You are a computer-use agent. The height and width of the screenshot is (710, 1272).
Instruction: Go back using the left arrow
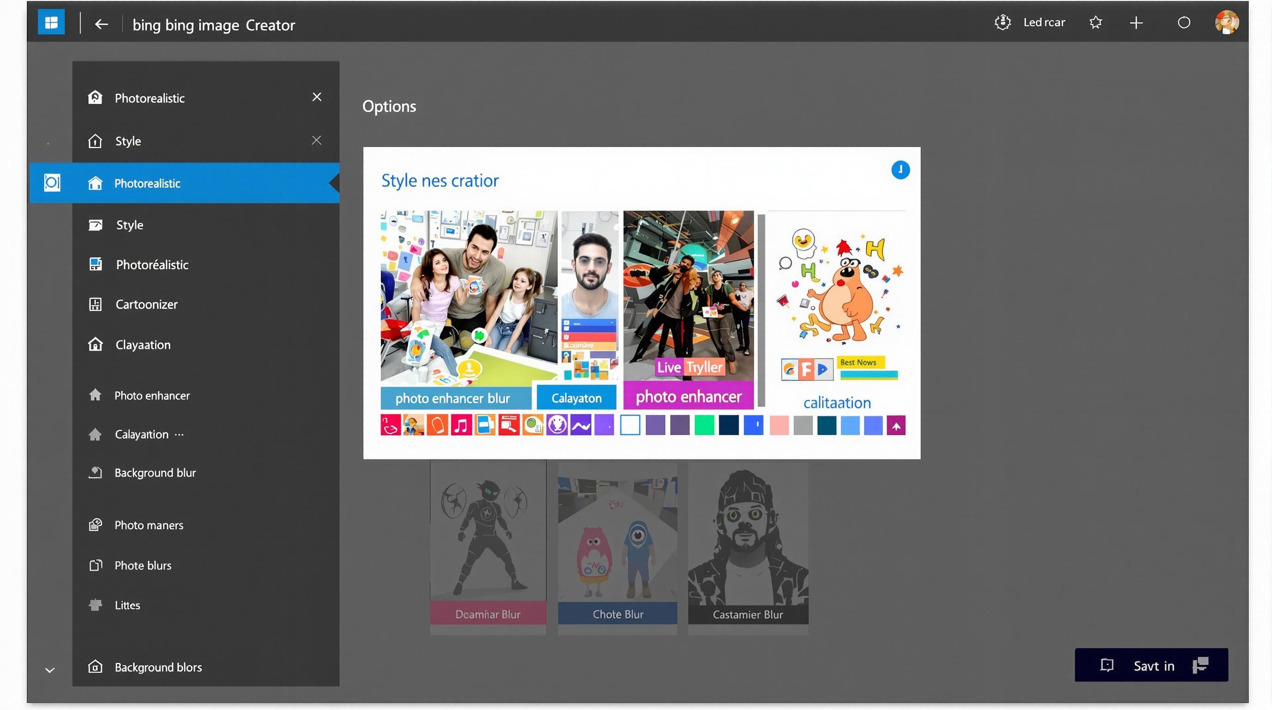(x=101, y=24)
